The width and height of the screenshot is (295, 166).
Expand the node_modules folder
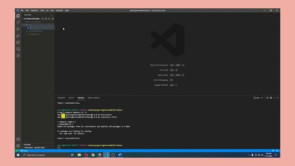[38, 22]
